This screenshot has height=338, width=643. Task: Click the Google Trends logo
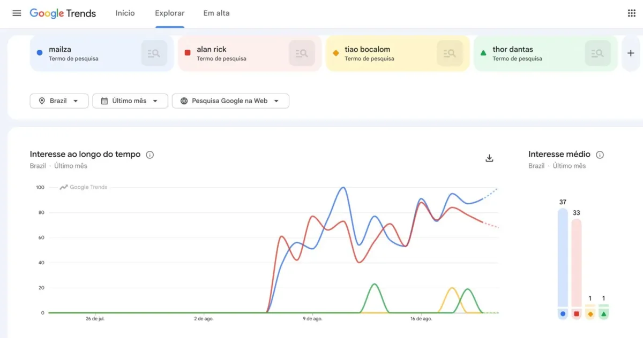click(63, 13)
